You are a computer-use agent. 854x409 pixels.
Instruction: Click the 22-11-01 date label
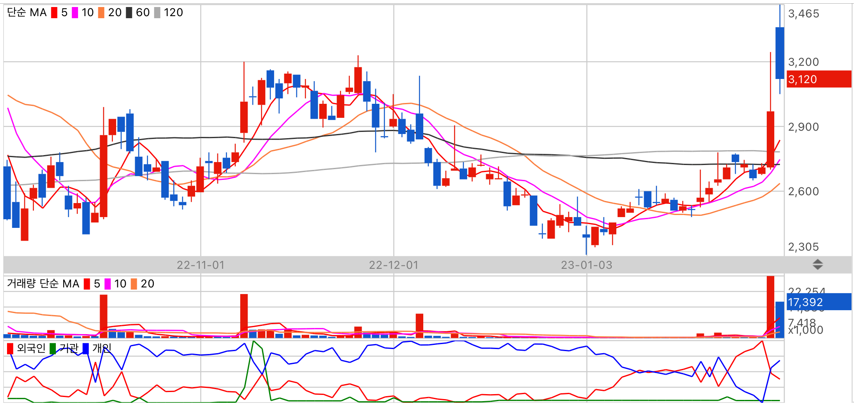tap(200, 265)
